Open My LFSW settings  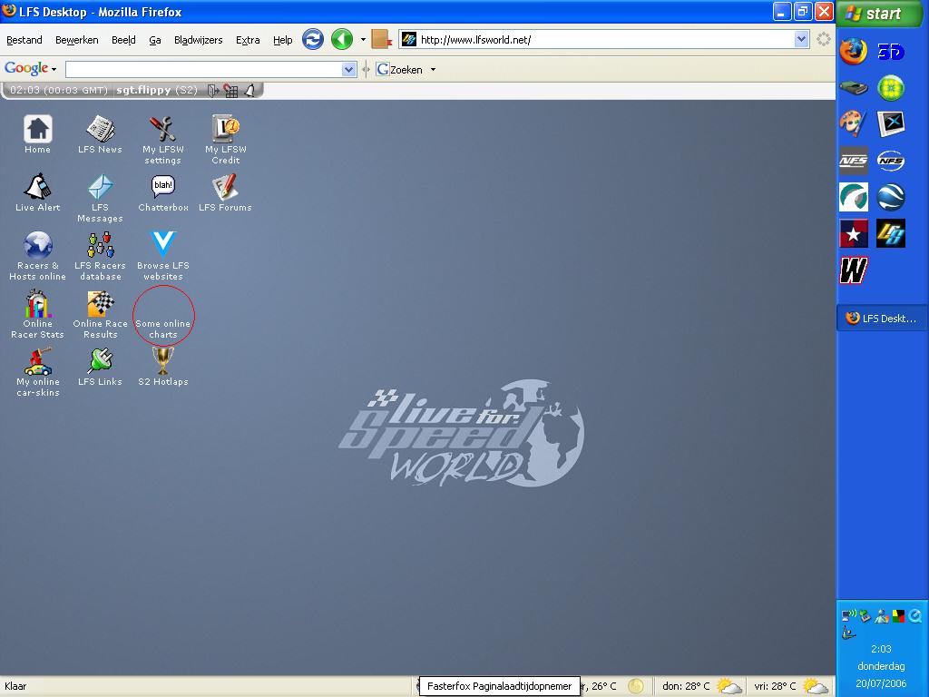coord(163,140)
